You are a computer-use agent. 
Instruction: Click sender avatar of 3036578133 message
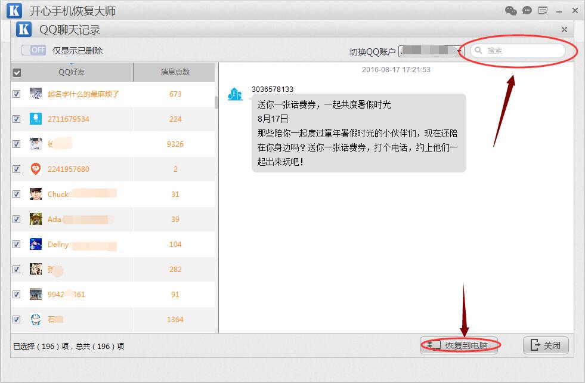pyautogui.click(x=236, y=94)
